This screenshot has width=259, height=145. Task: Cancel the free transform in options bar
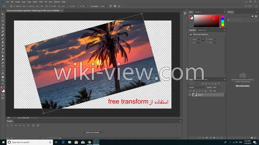(x=115, y=6)
